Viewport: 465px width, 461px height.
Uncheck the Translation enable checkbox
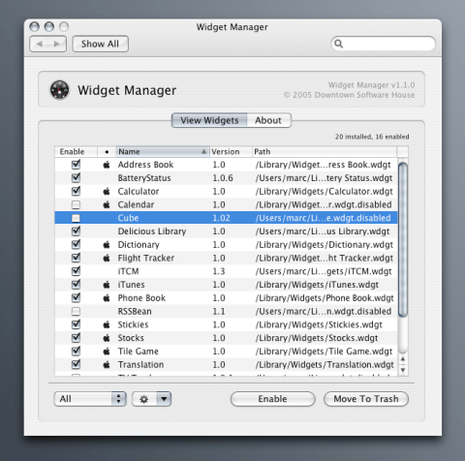(x=76, y=364)
